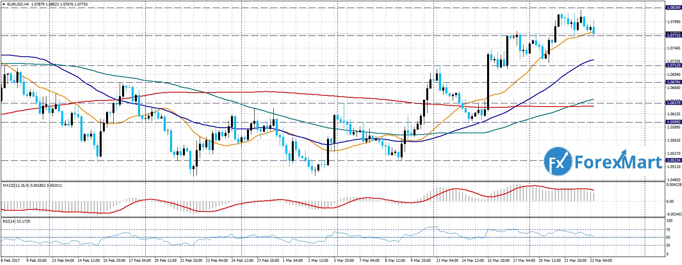682x265 pixels.
Task: Click the 15 Mar 20:00 time label
Action: (x=499, y=261)
